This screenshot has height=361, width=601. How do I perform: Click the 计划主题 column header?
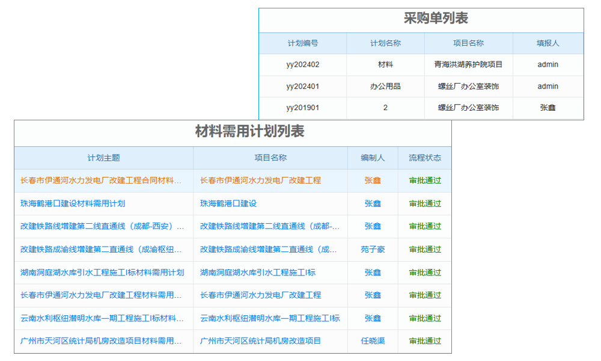103,158
